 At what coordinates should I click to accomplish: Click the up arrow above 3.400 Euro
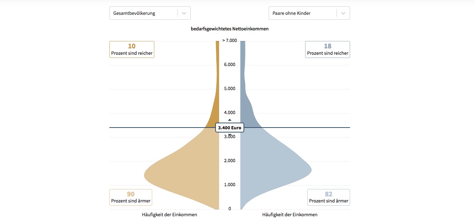(x=229, y=120)
